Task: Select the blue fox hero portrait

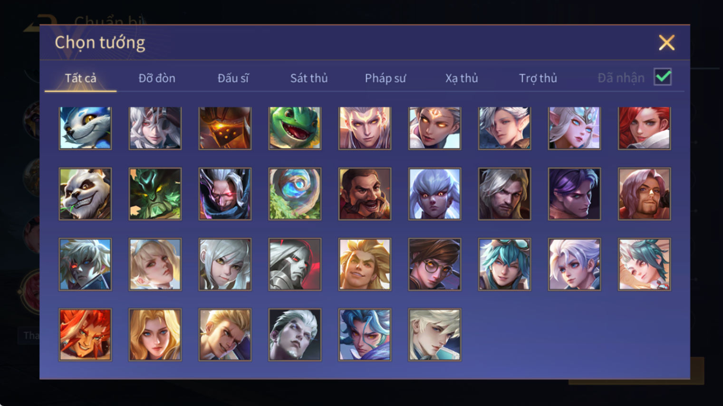Action: [x=85, y=128]
